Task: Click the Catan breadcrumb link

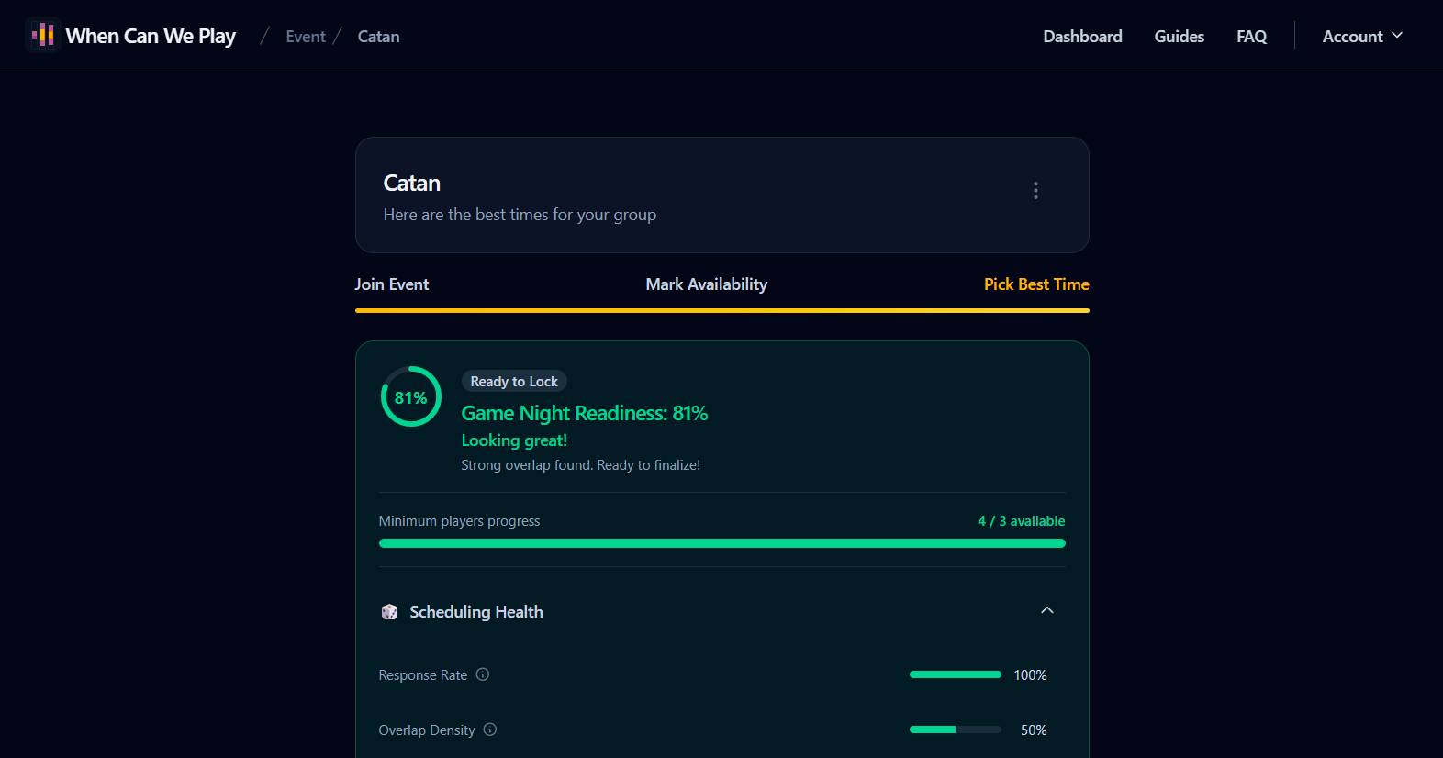Action: click(378, 36)
